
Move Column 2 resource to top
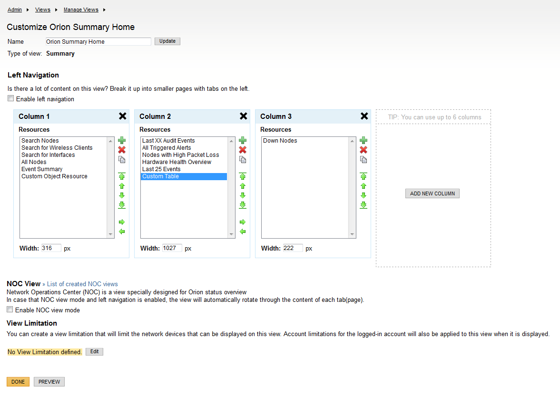click(x=243, y=176)
